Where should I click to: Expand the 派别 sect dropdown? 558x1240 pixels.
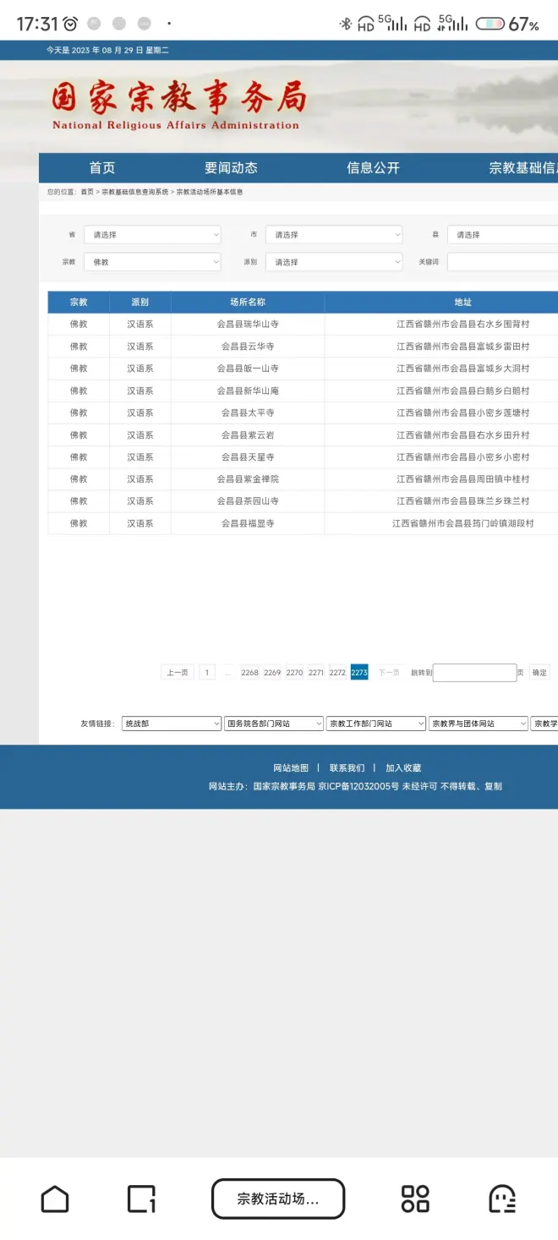pyautogui.click(x=334, y=262)
